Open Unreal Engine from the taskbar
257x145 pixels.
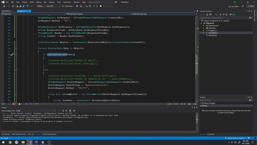pos(43,142)
